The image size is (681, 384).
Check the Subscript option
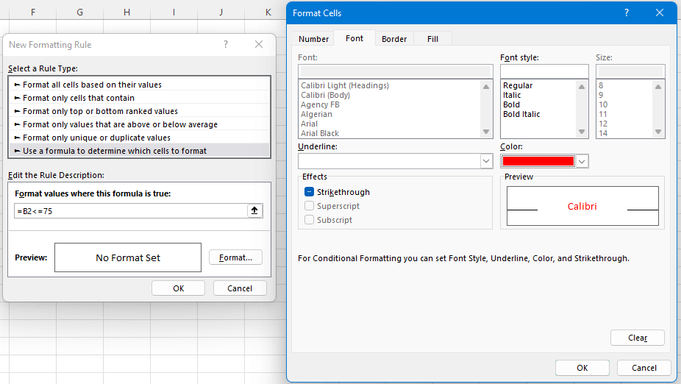coord(309,220)
